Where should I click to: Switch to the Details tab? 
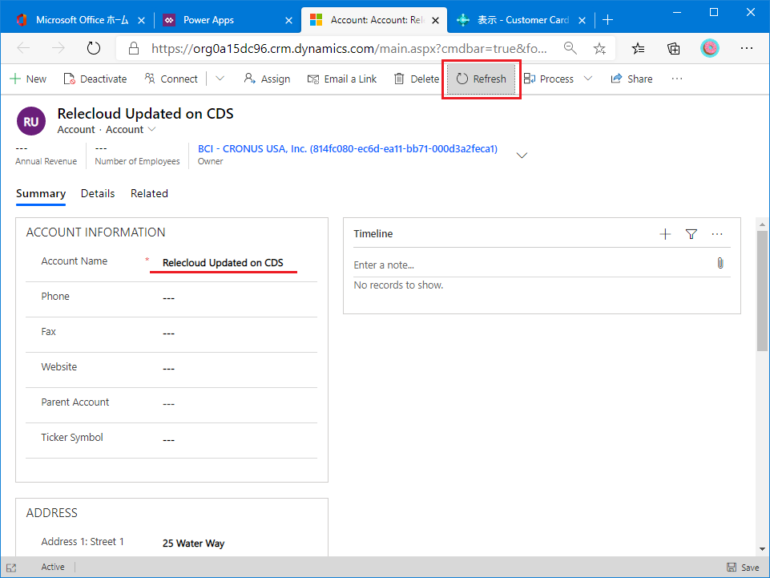(x=98, y=193)
